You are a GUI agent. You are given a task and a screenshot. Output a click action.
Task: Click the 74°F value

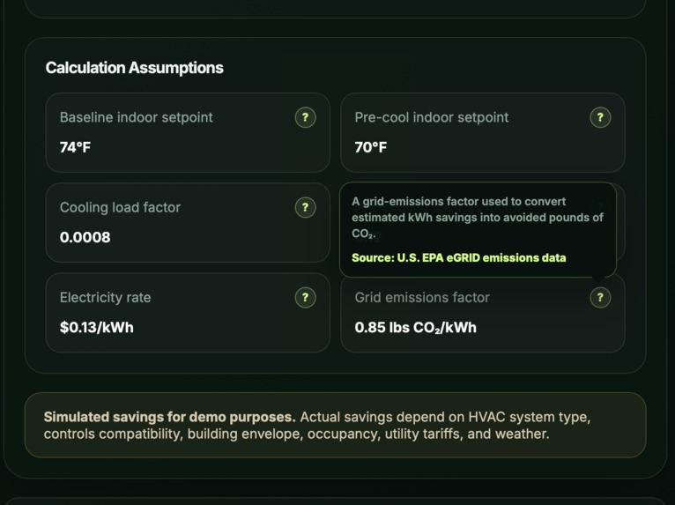pos(75,147)
